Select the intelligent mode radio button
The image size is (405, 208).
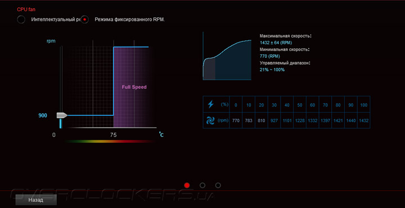click(x=21, y=20)
